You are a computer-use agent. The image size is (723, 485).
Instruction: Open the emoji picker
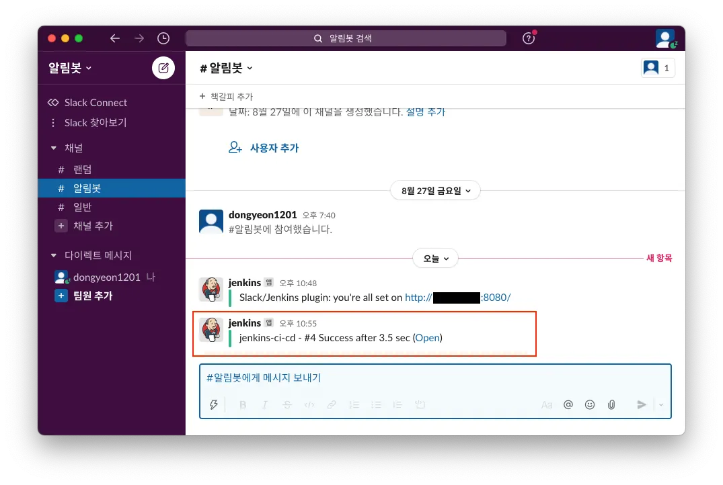click(x=590, y=404)
